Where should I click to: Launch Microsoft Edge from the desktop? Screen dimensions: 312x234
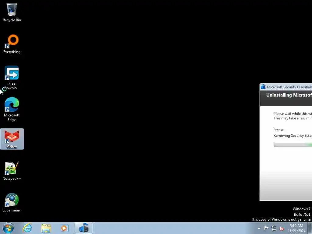[x=12, y=109]
